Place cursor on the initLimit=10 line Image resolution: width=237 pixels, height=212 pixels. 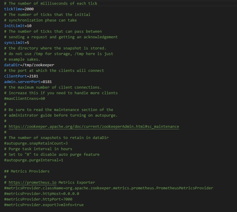[x=18, y=26]
